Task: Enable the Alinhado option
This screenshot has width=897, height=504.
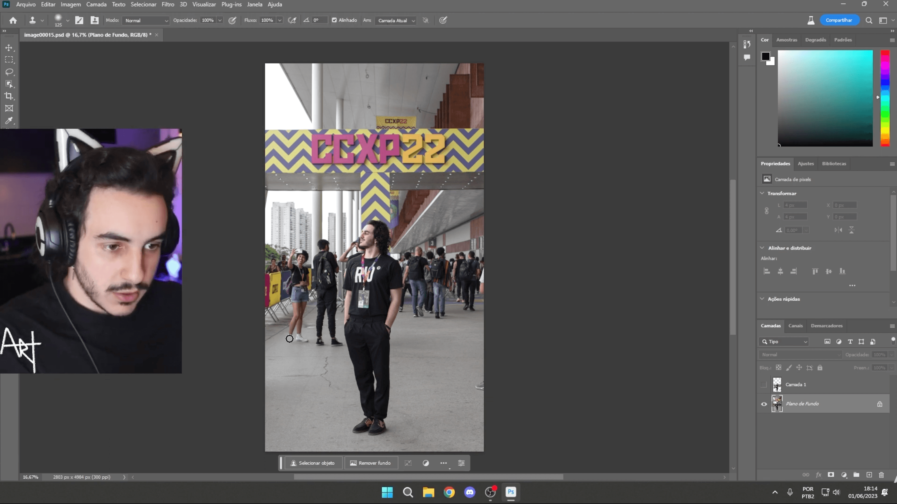Action: point(335,20)
